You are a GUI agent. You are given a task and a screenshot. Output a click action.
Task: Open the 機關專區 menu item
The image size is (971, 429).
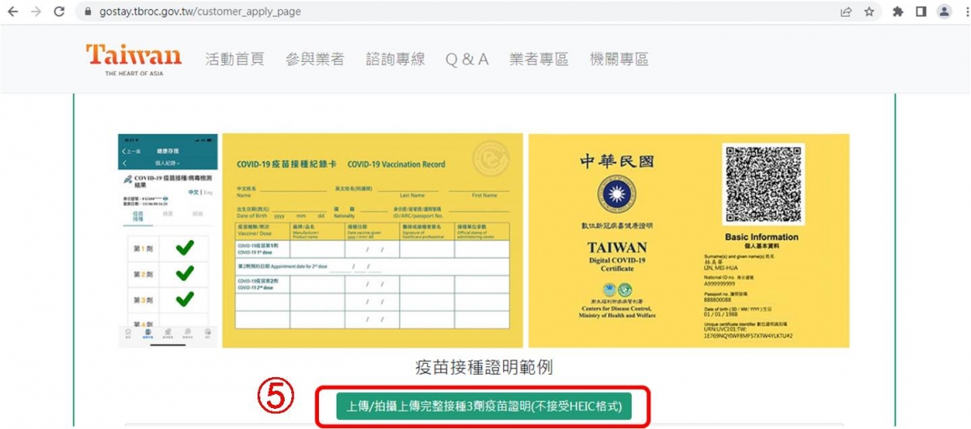(x=619, y=59)
